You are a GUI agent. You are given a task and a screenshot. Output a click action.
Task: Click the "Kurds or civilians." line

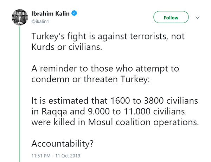(66, 47)
